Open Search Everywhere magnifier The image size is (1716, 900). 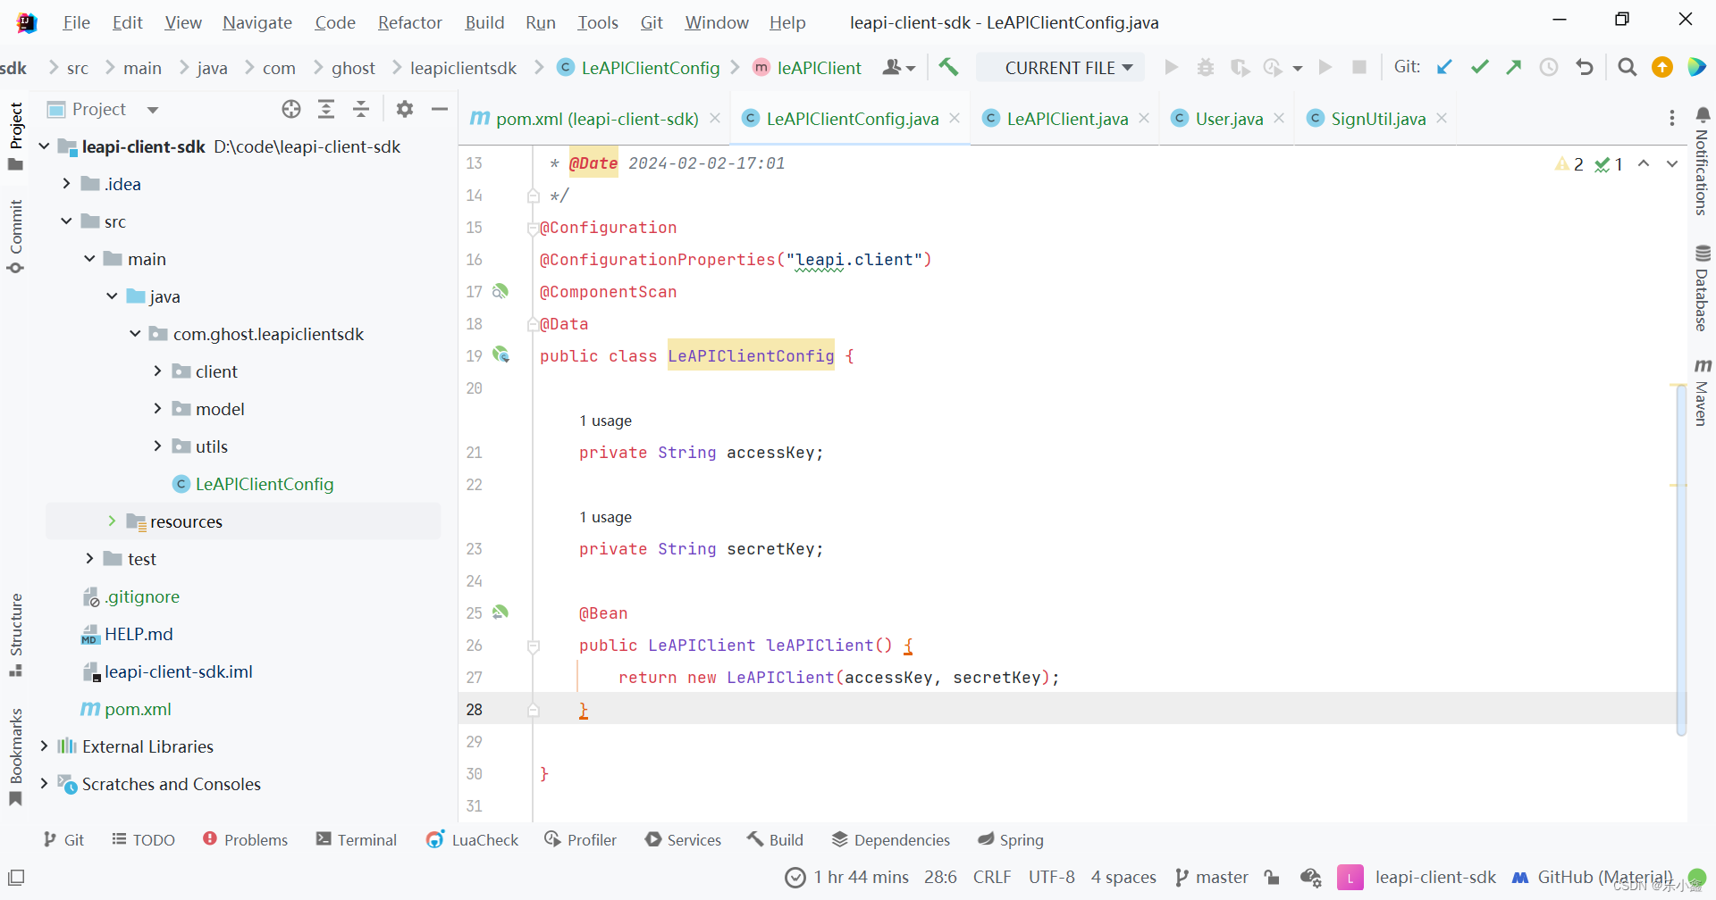[x=1627, y=67]
